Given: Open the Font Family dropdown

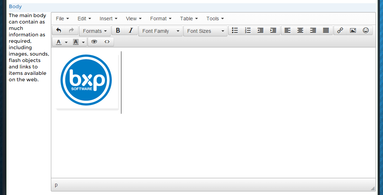Looking at the screenshot, I should coord(161,31).
